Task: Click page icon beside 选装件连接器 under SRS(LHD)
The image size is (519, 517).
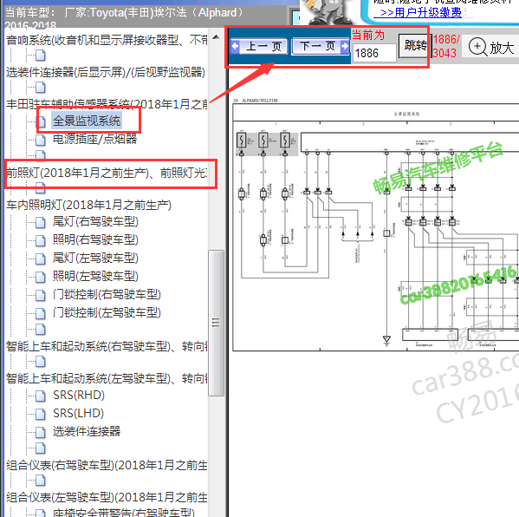Action: [41, 433]
